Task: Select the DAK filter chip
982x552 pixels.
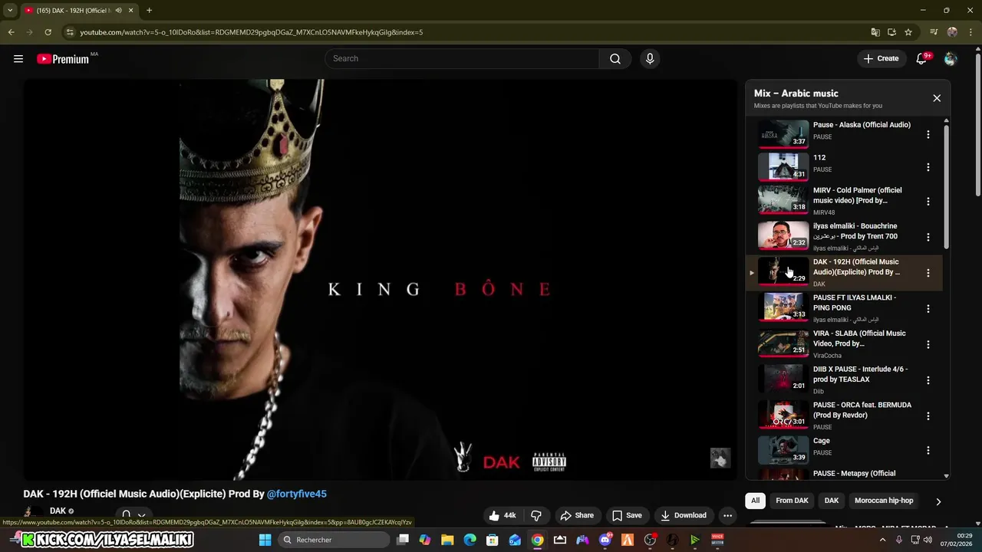Action: 832,501
